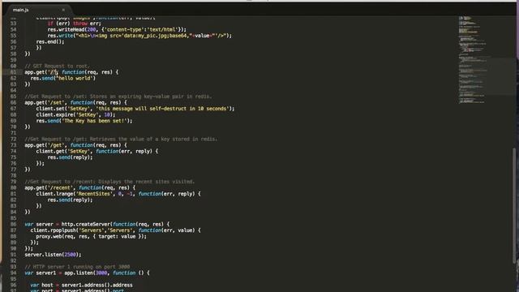Place cursor on "res.send('hello world')" line
This screenshot has width=519, height=292.
click(x=63, y=78)
